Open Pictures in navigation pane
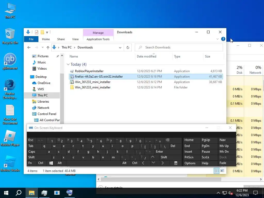 (x=43, y=56)
